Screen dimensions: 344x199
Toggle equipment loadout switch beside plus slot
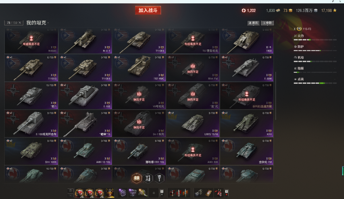coord(162,193)
